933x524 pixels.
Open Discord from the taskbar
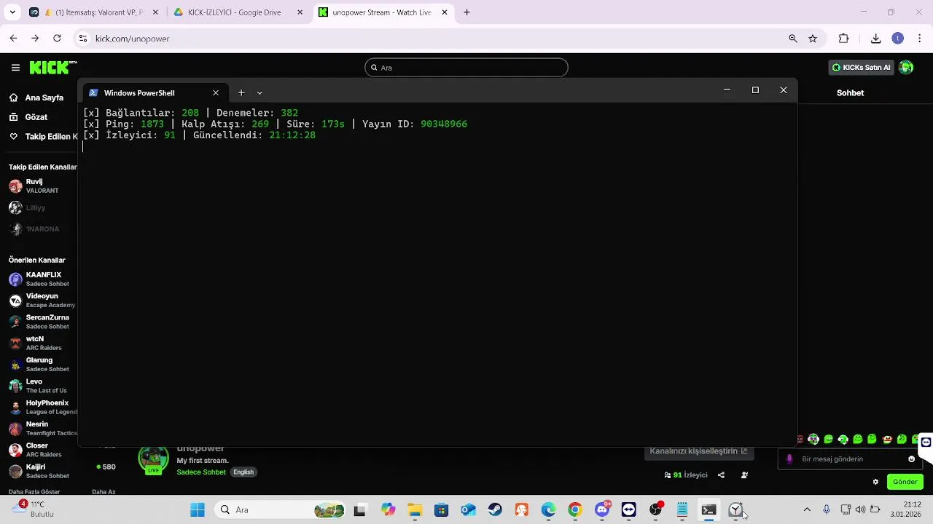pyautogui.click(x=602, y=510)
